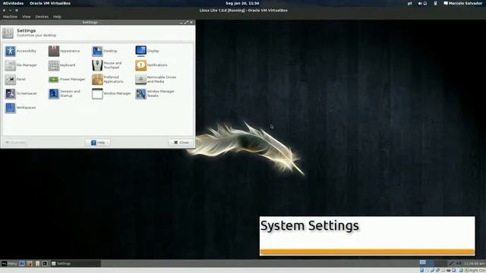Open Power Manager settings
This screenshot has height=273, width=486.
click(67, 80)
